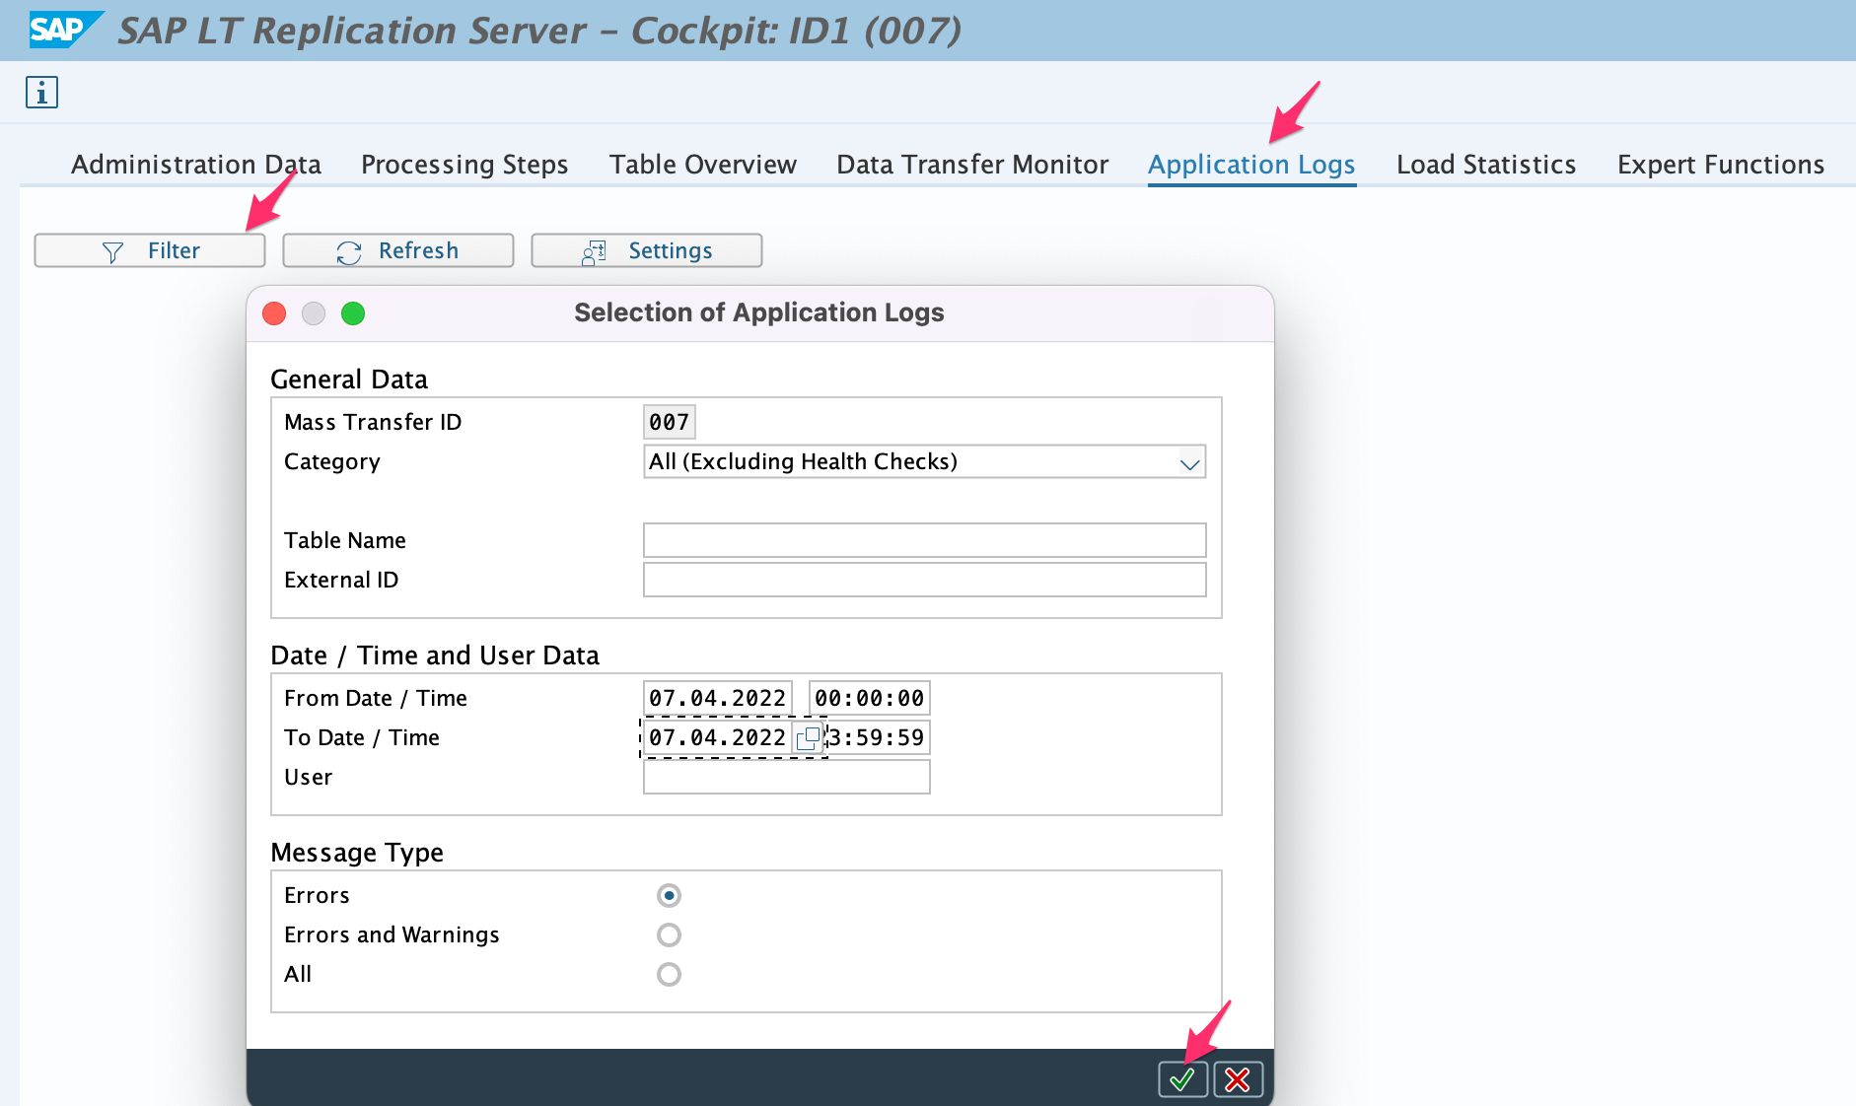The image size is (1856, 1106).
Task: Switch to the Processing Steps tab
Action: pos(464,165)
